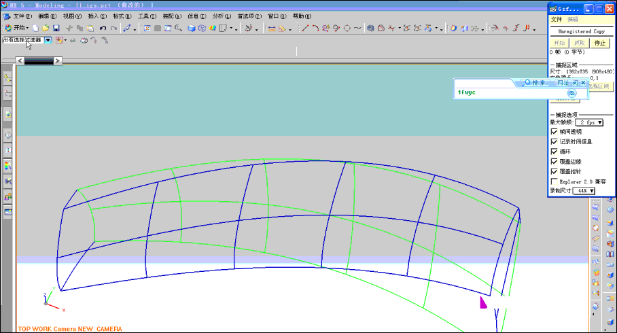Close the search popup with X

583,83
